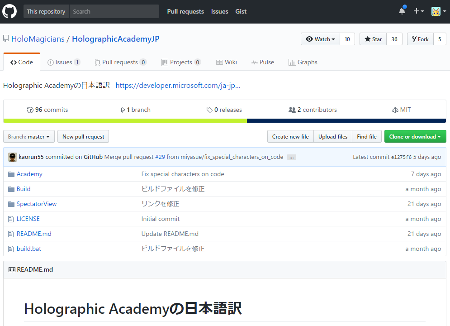
Task: Open the Clone or download dropdown
Action: 415,136
